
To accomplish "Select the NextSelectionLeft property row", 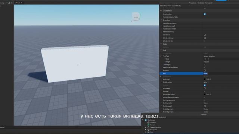I will coord(199,26).
